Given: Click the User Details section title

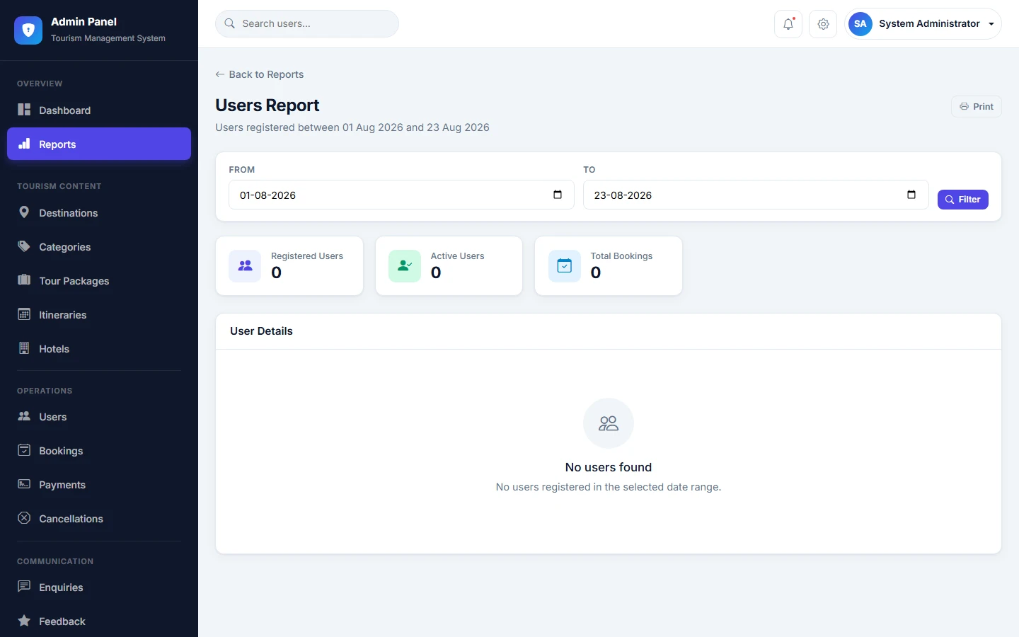Looking at the screenshot, I should (261, 331).
